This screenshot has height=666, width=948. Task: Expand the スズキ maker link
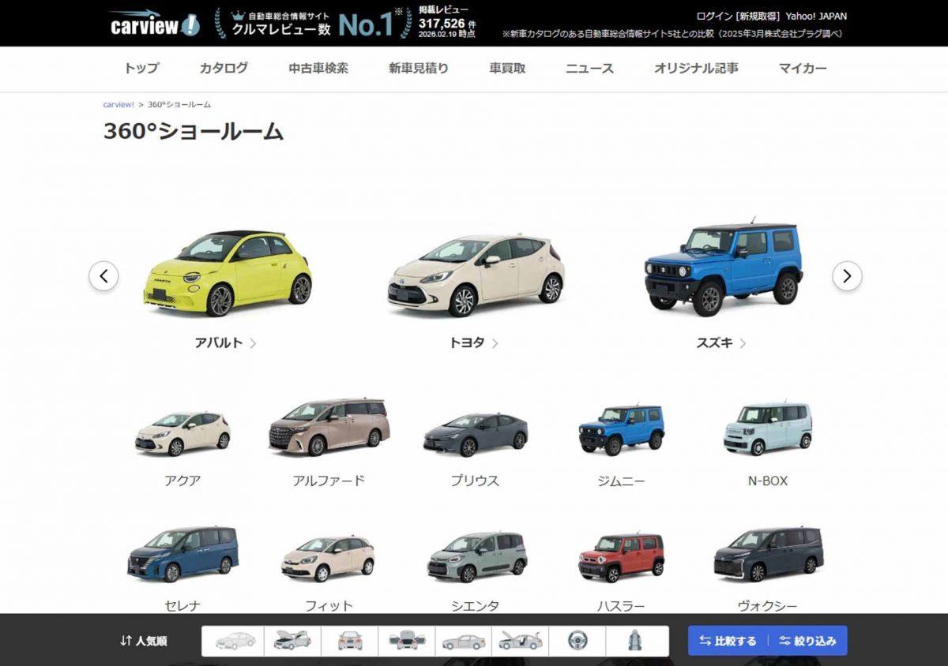point(720,342)
